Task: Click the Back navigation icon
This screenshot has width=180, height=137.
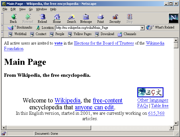Action: pos(13,17)
